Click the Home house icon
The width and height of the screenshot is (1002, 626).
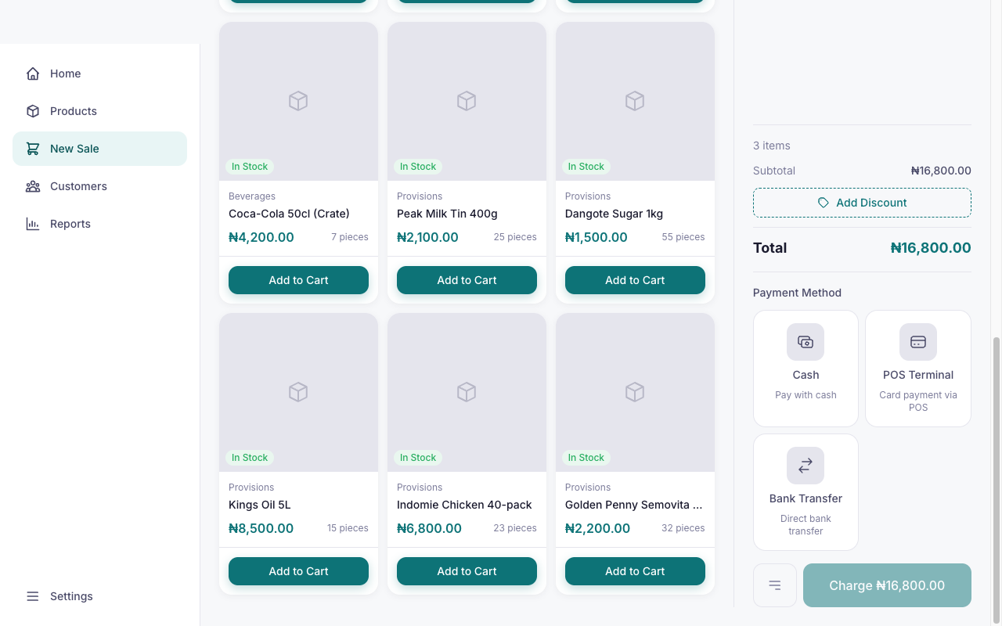tap(33, 74)
